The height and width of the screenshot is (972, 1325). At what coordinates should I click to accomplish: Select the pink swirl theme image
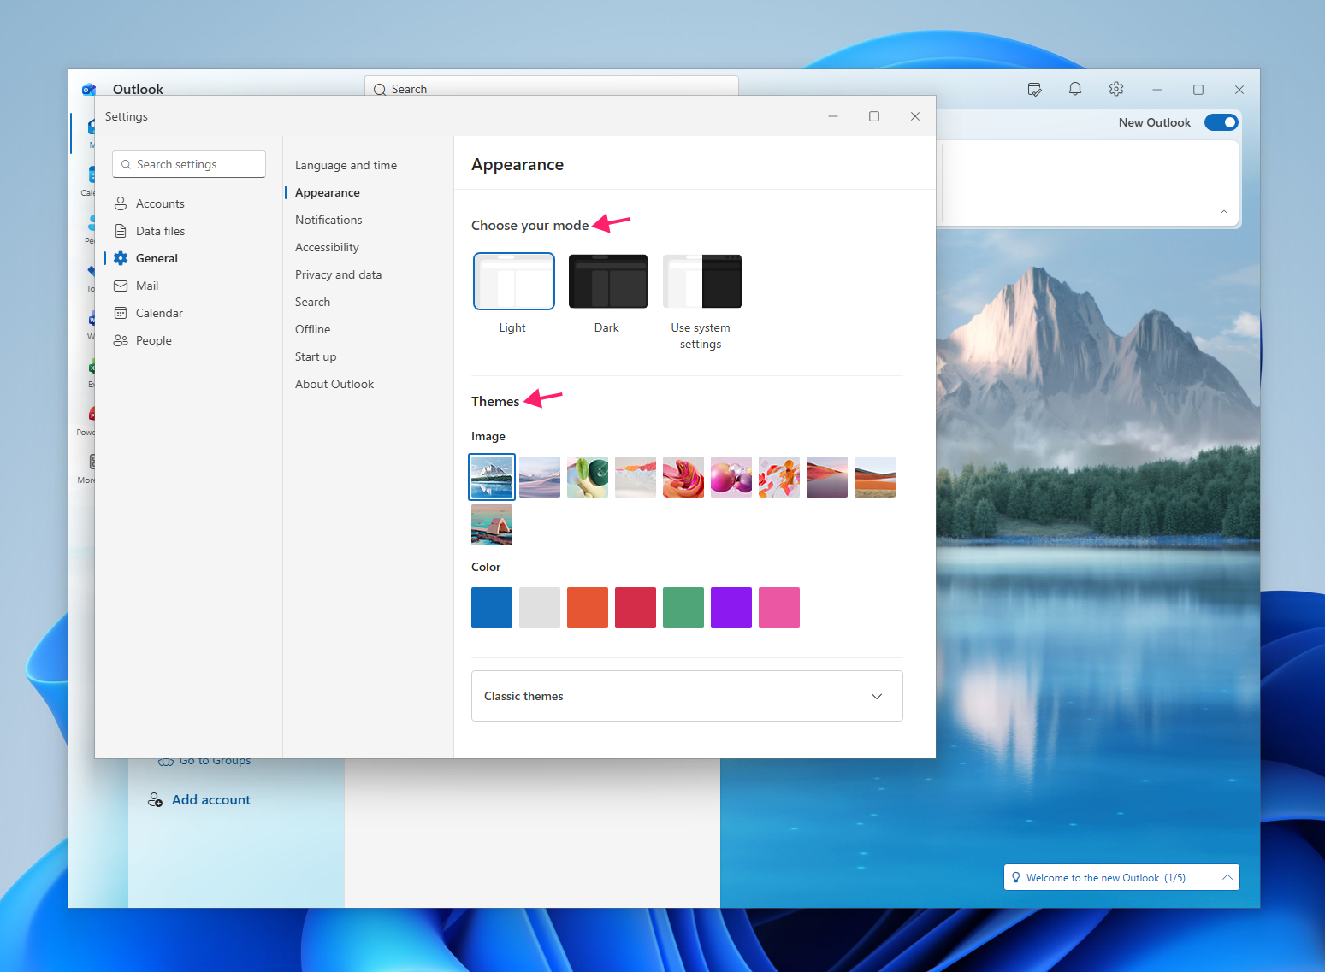[683, 477]
